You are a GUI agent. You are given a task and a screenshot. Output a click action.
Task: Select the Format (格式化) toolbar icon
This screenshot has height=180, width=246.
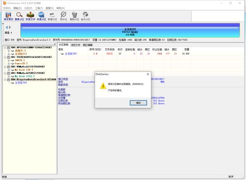pos(64,16)
